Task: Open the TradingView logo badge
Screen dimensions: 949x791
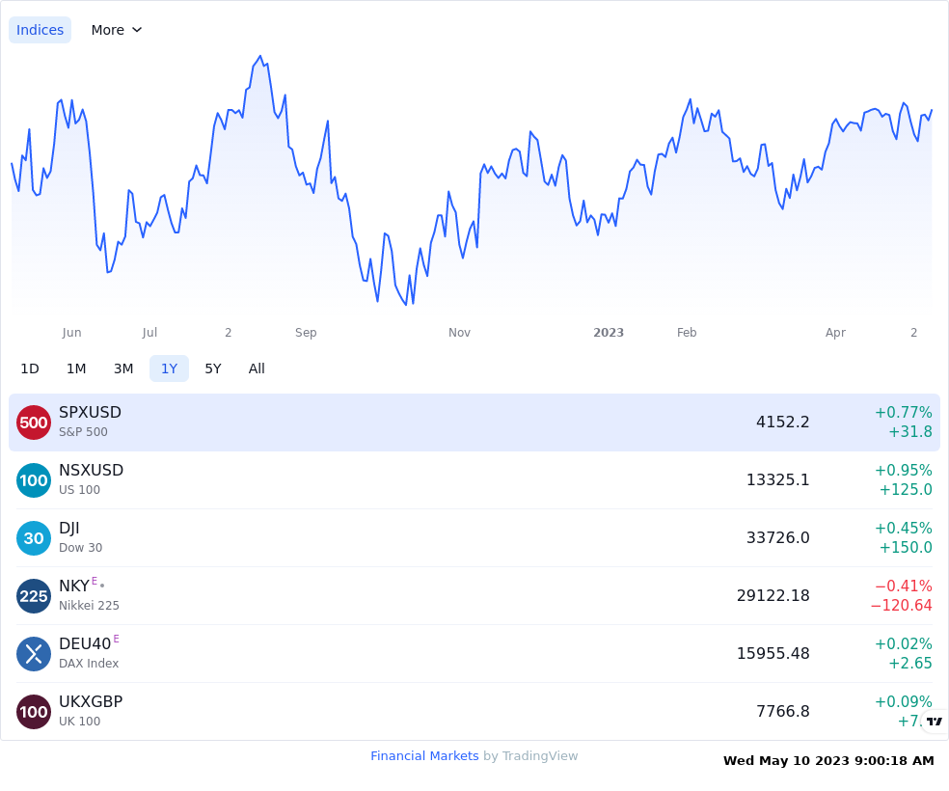Action: point(935,721)
